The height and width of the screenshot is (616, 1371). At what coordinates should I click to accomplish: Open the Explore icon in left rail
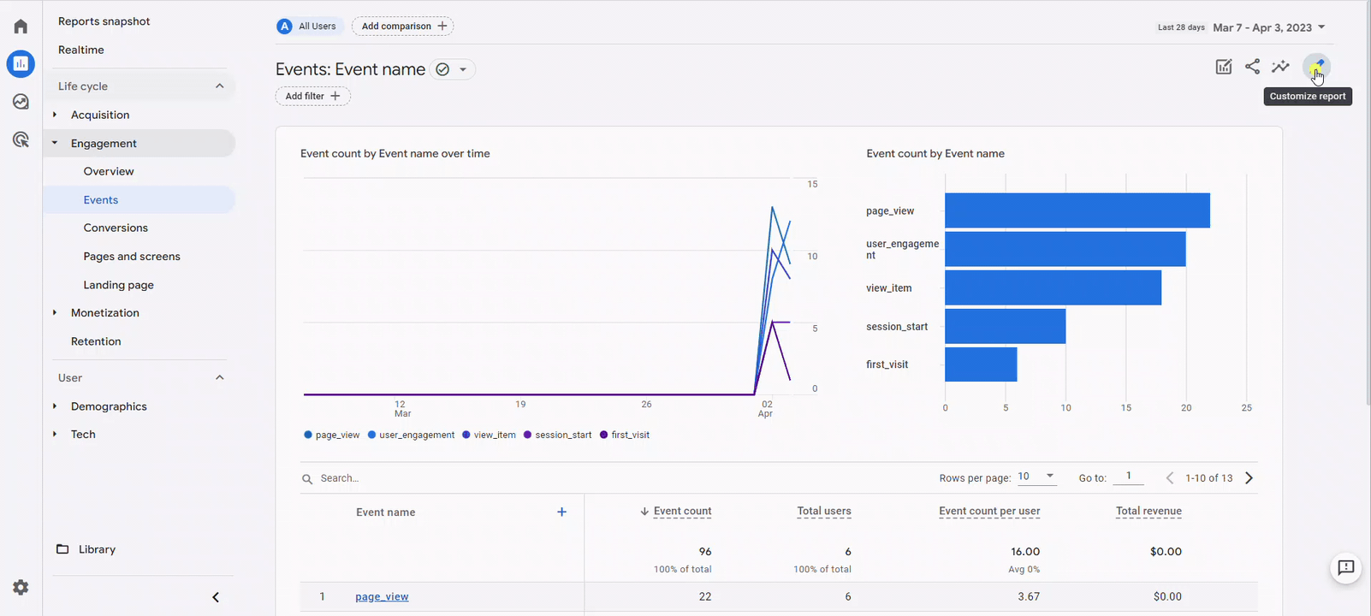pyautogui.click(x=21, y=102)
